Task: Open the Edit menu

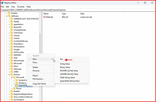Action: click(7, 7)
